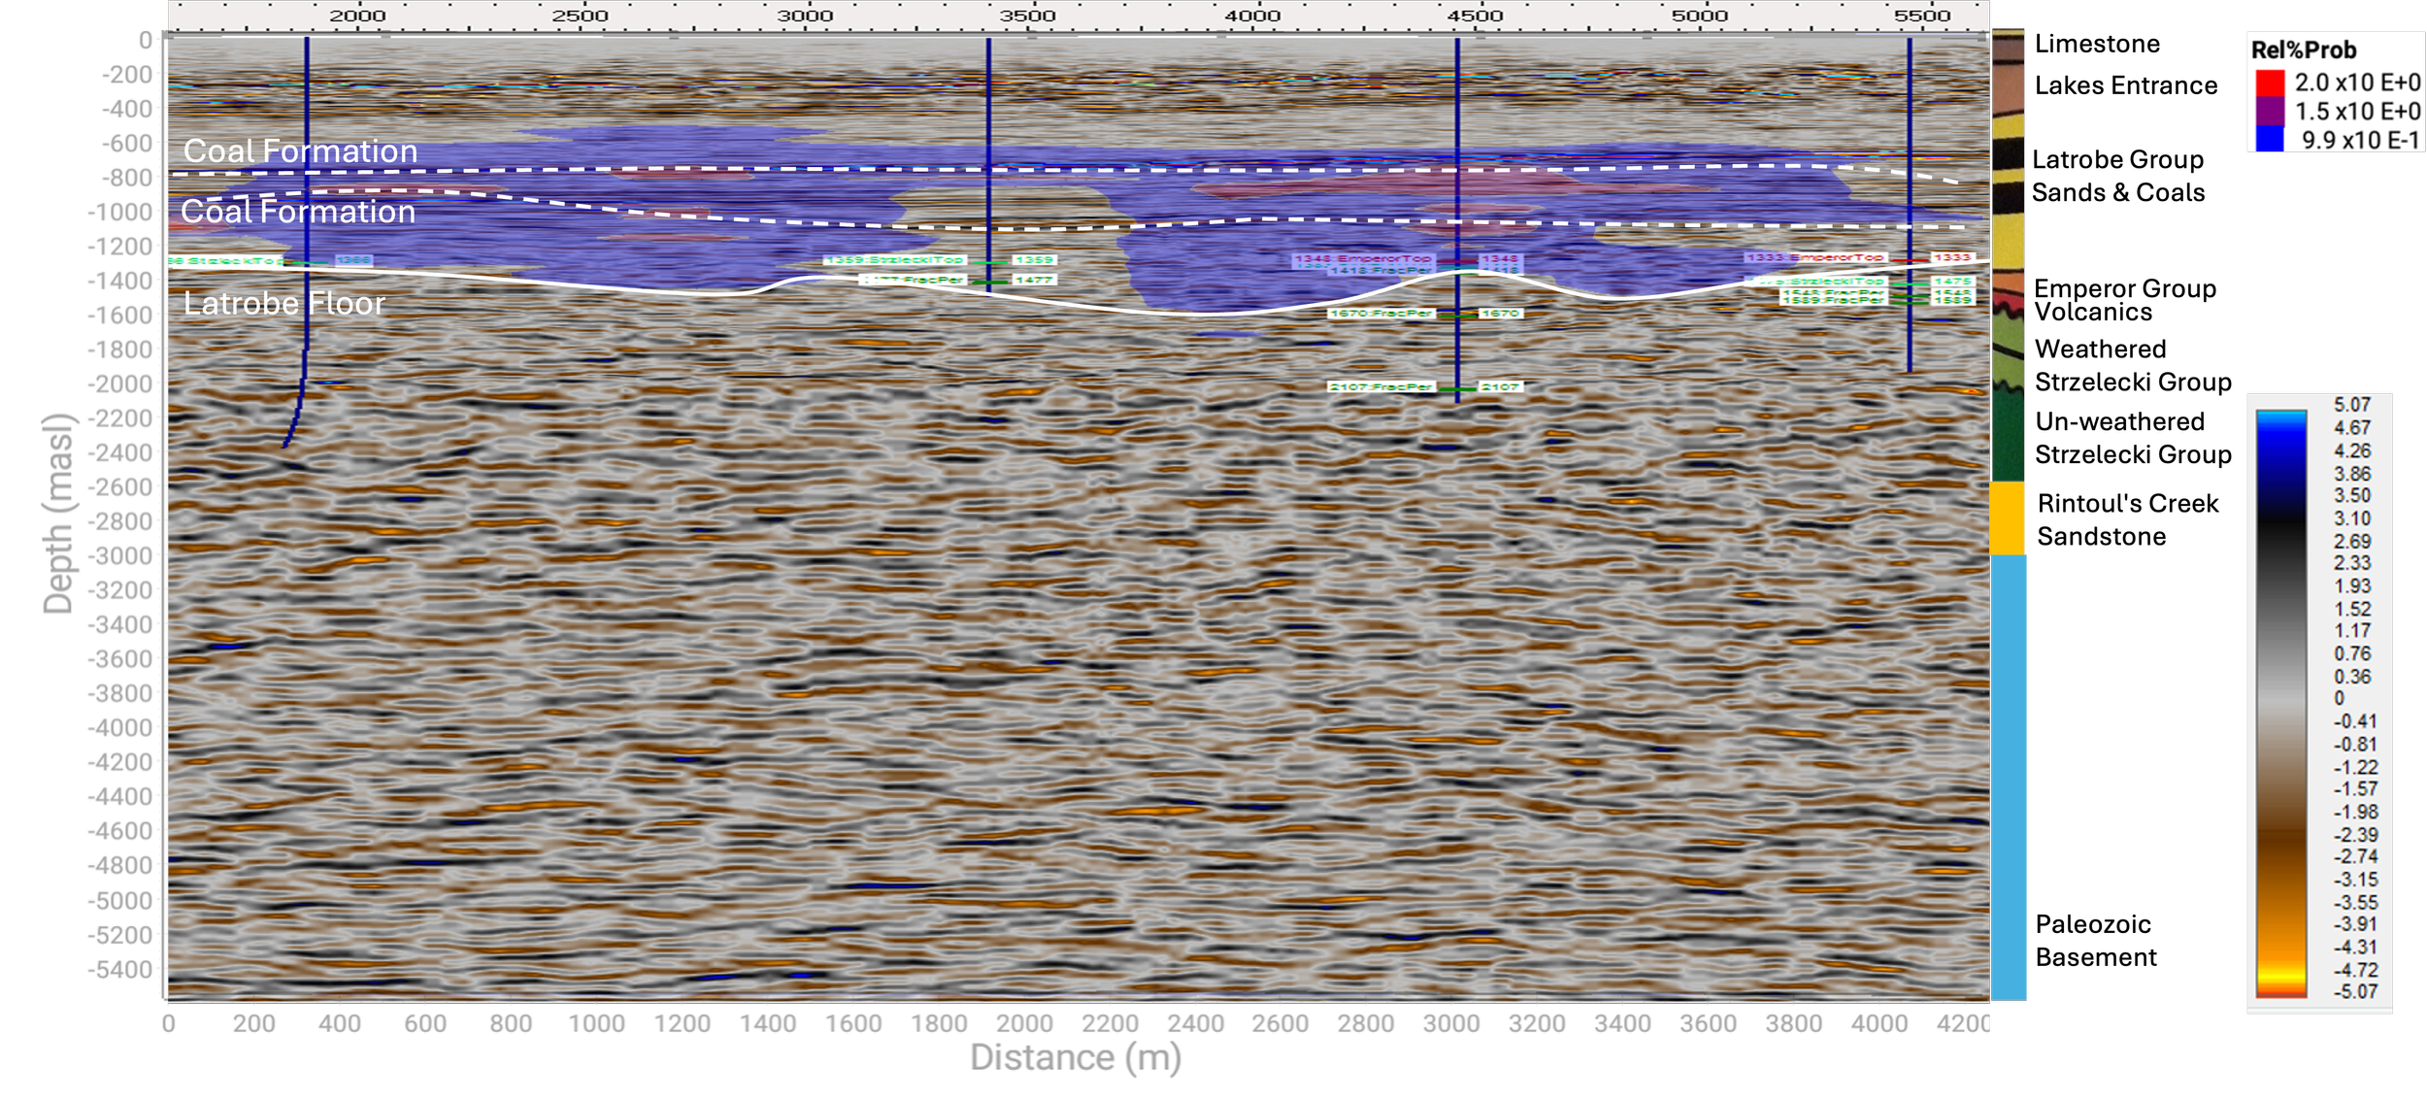Click the red 2.0 x10 E+0 legend swatch
The image size is (2427, 1100).
pyautogui.click(x=2270, y=83)
